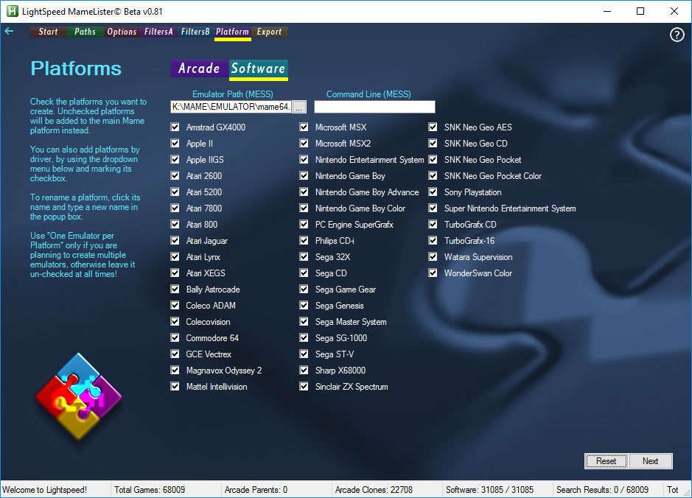Toggle the TurboGrafx-16 checkbox
Screen dimensions: 692x498
coord(433,240)
